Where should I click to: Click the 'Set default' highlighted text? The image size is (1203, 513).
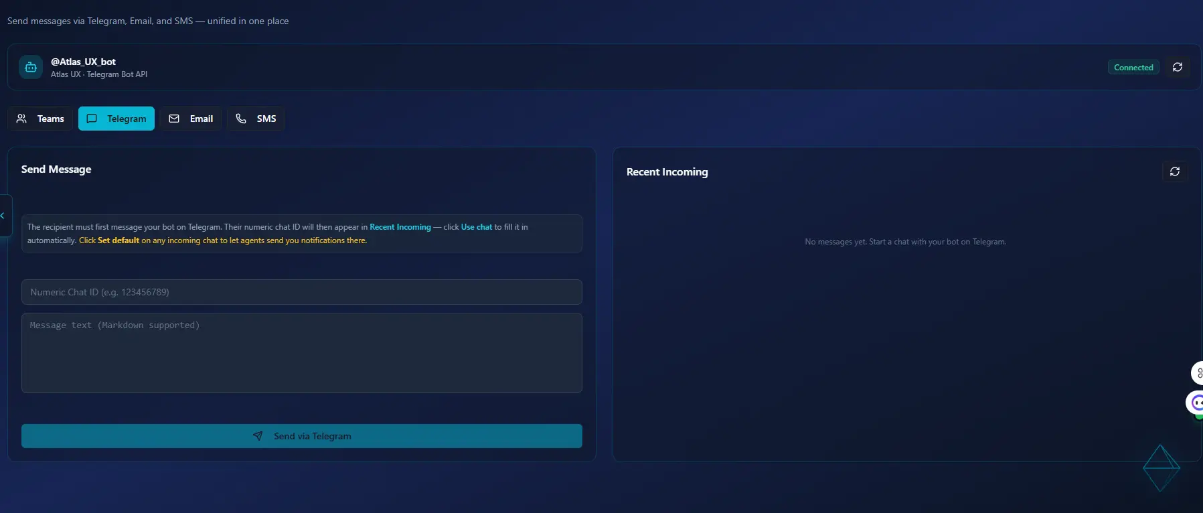click(x=118, y=240)
